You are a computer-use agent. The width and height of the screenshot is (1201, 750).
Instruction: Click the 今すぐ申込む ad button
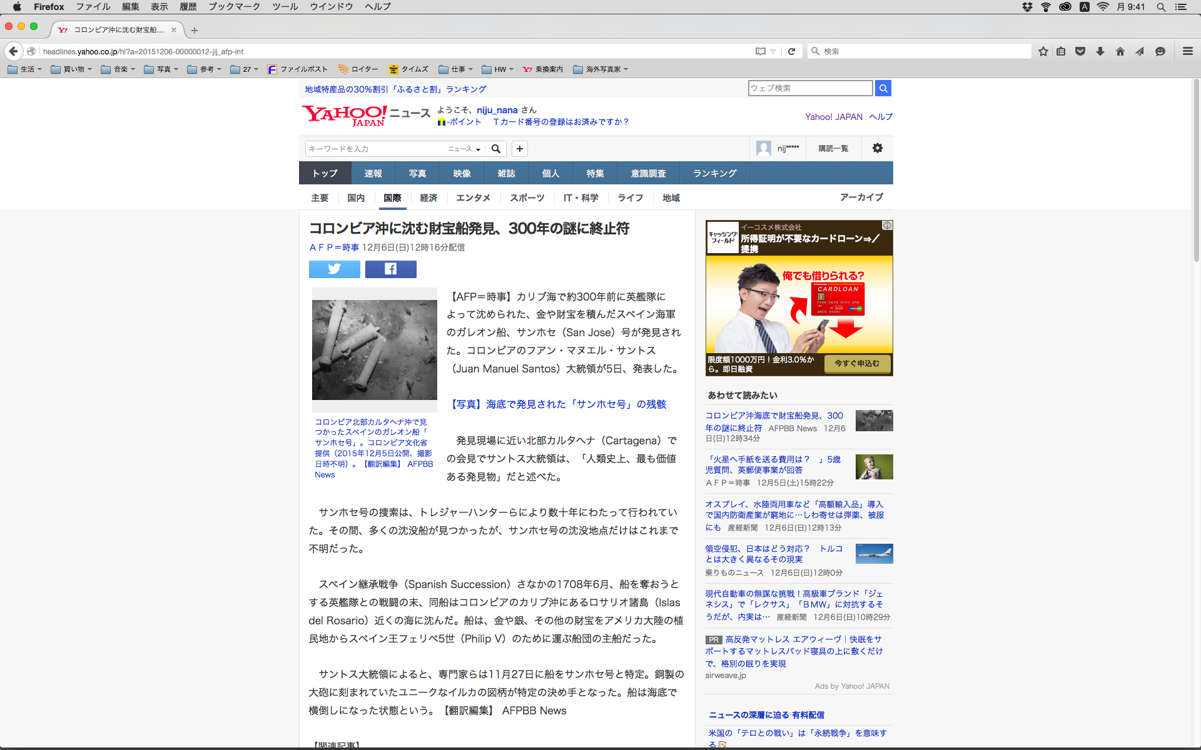(856, 363)
